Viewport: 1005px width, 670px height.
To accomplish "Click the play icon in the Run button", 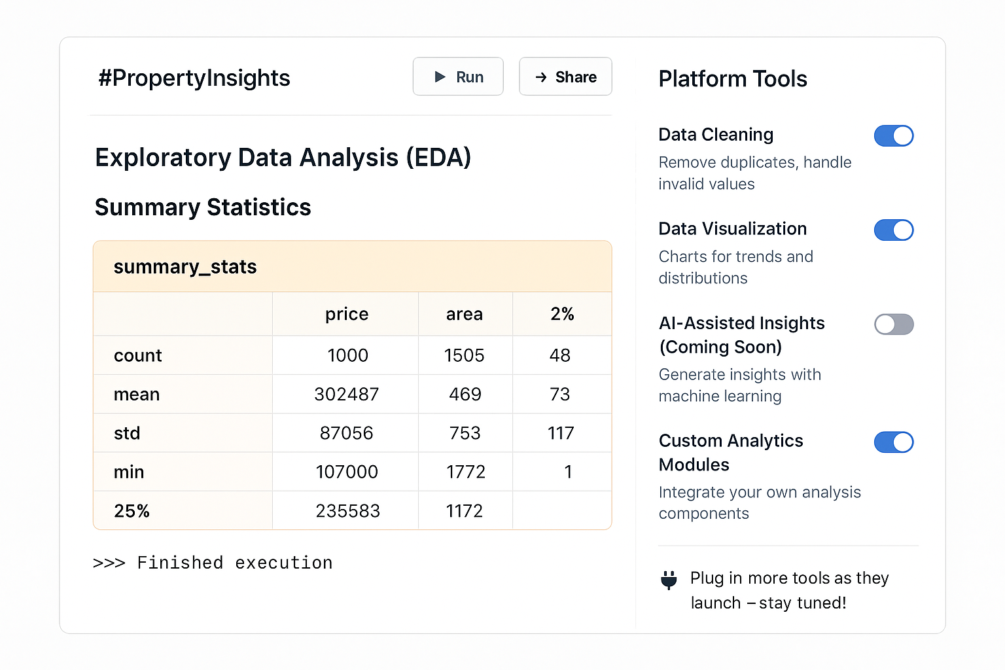I will [x=440, y=77].
